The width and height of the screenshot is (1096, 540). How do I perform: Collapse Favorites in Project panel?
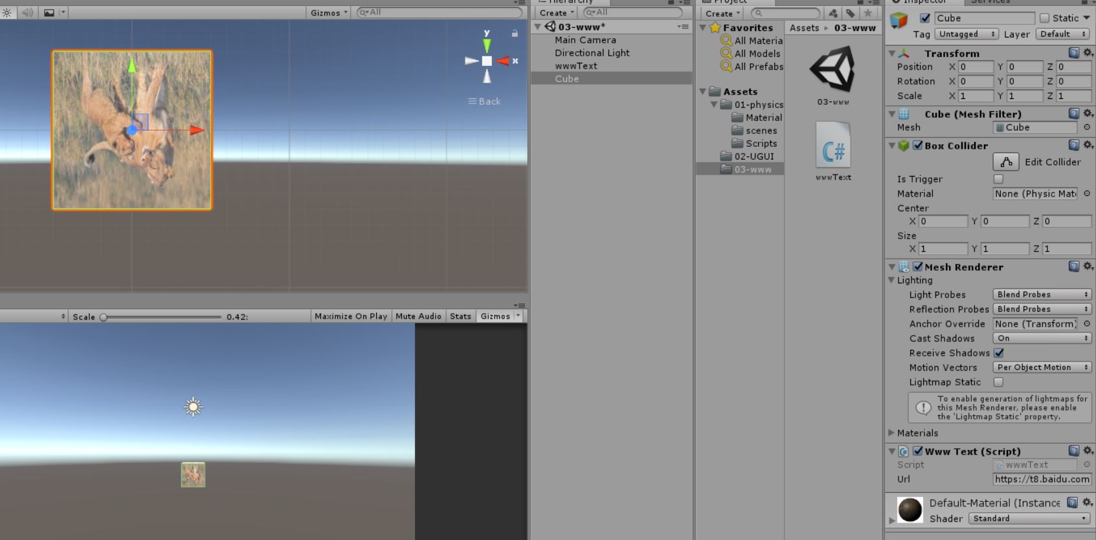pos(704,28)
